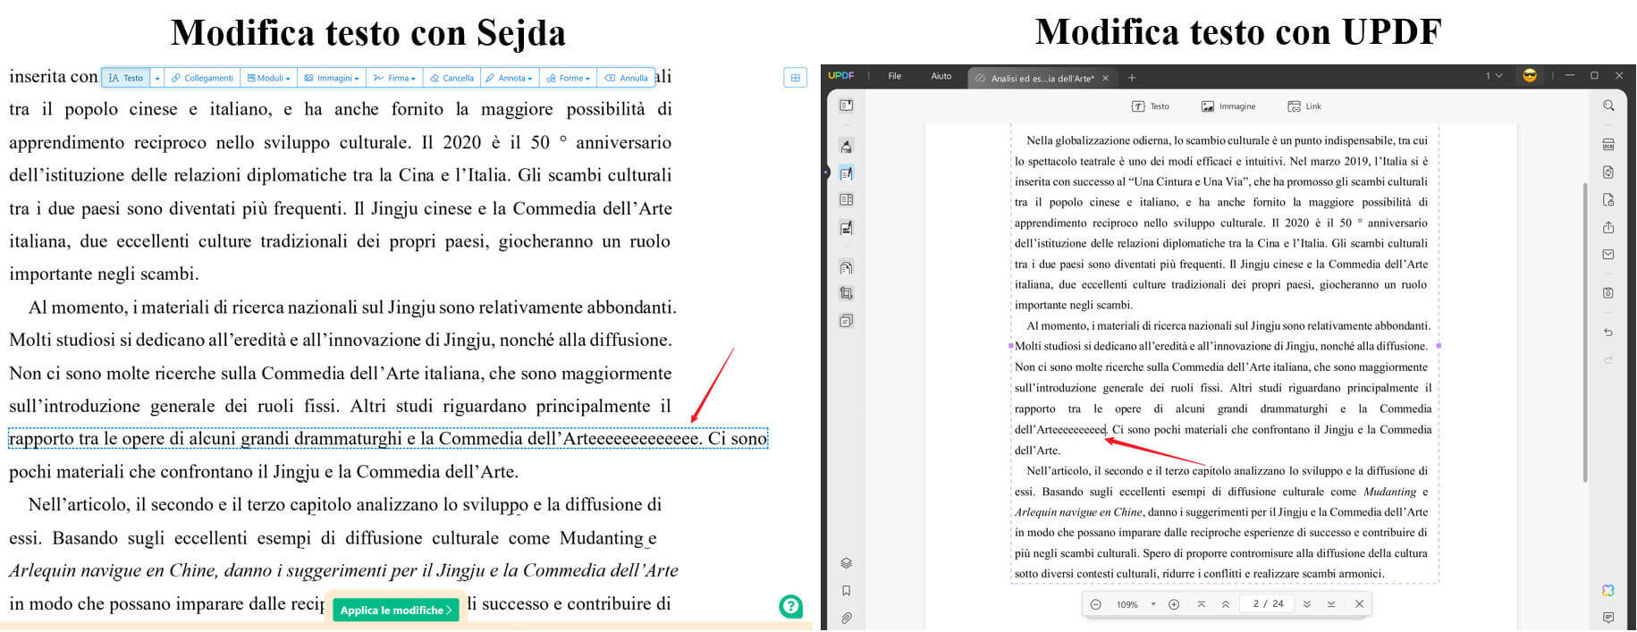The height and width of the screenshot is (632, 1637).
Task: Click the UPDF logo
Action: point(840,76)
